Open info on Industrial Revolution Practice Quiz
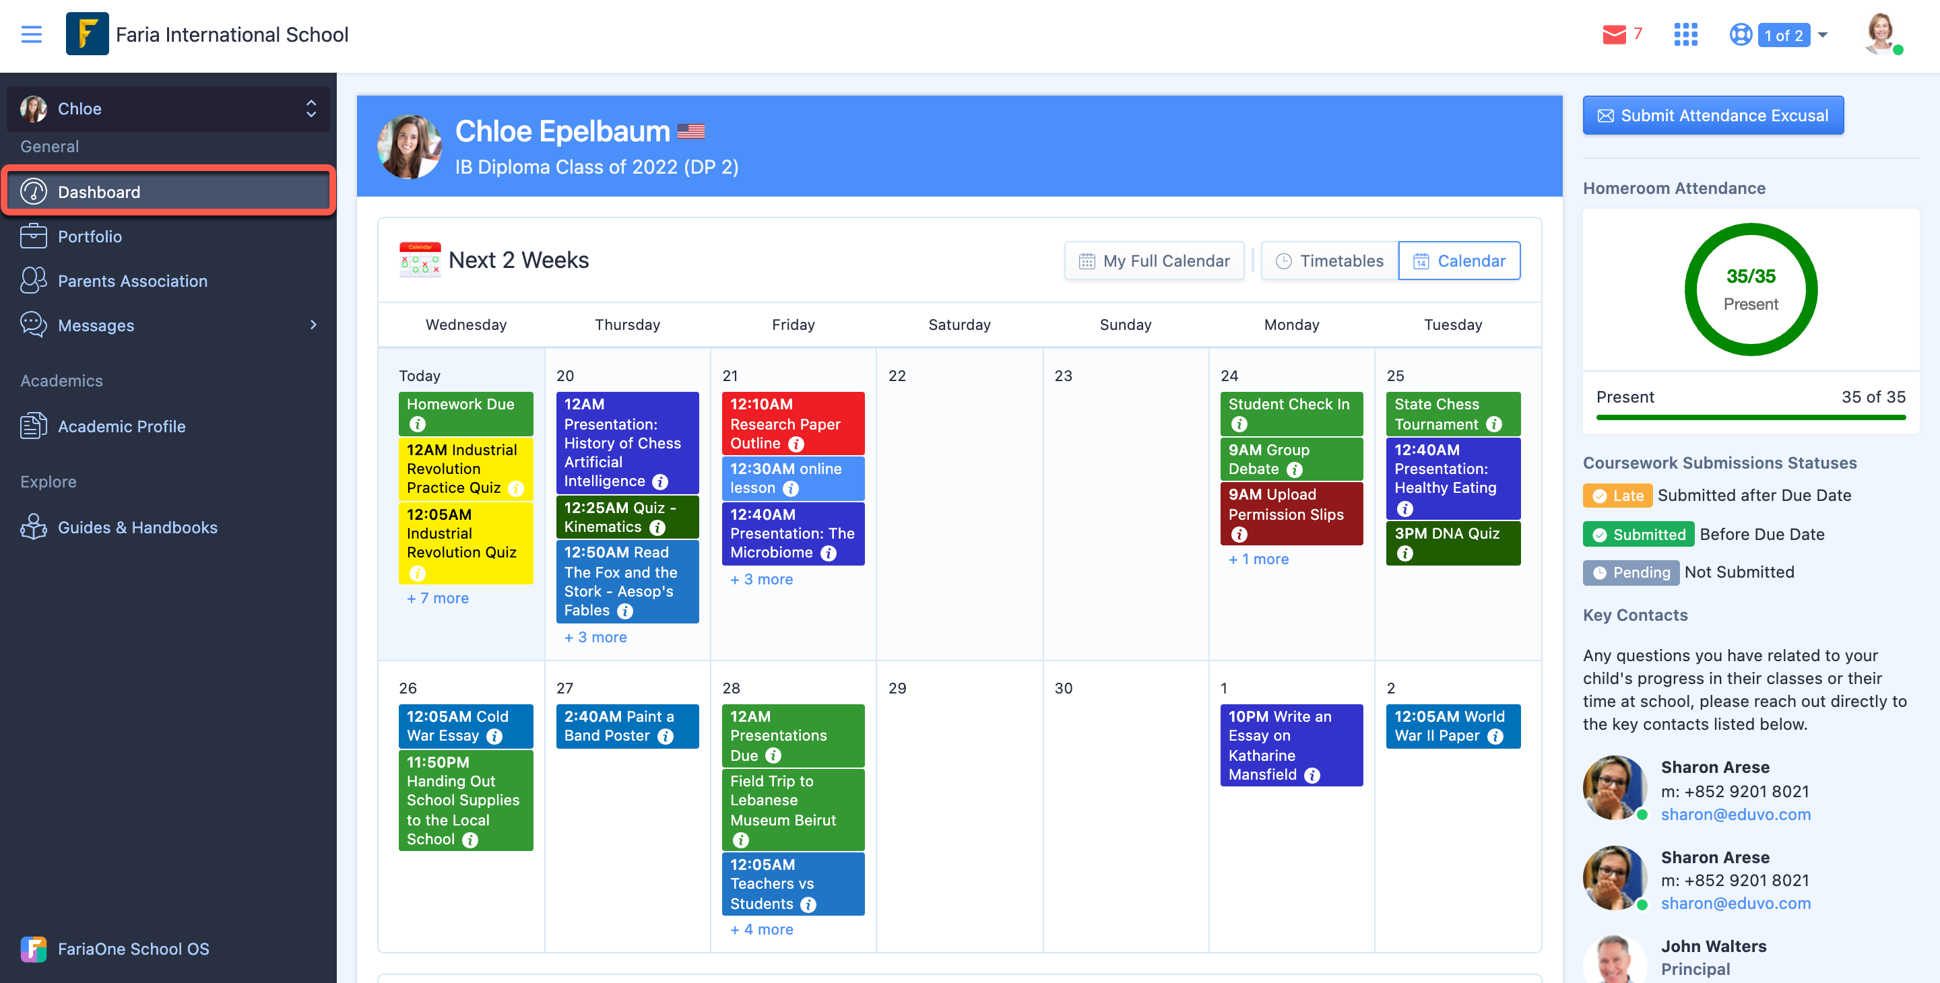1940x983 pixels. tap(516, 489)
